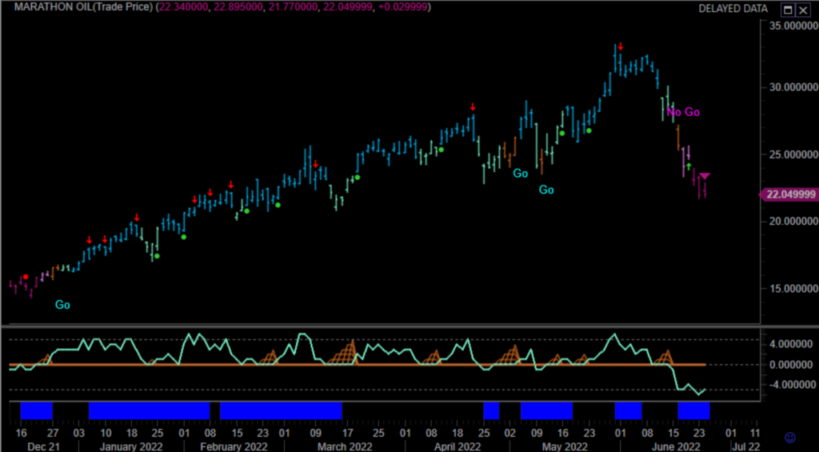Image resolution: width=819 pixels, height=452 pixels.
Task: Close the Marathon Oil chart pane
Action: pyautogui.click(x=801, y=10)
